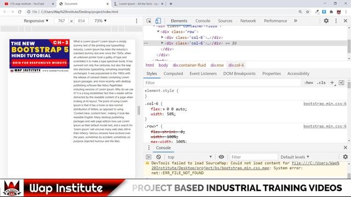
Task: Open the top JavaScript context dropdown
Action: [x=190, y=157]
